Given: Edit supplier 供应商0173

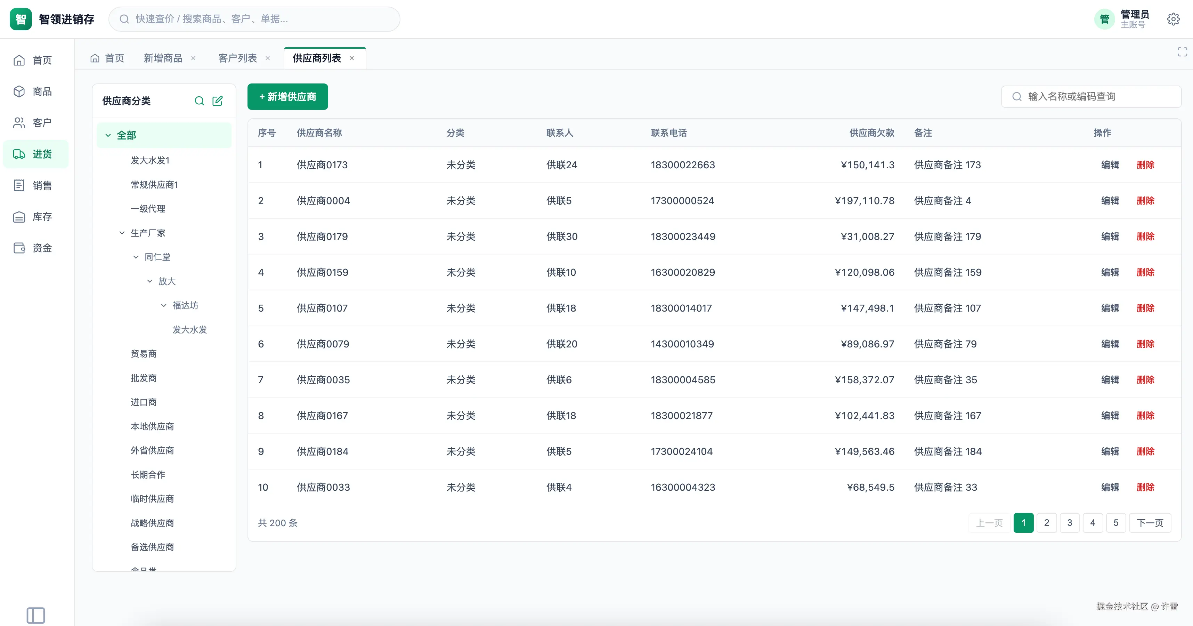Looking at the screenshot, I should [1110, 164].
